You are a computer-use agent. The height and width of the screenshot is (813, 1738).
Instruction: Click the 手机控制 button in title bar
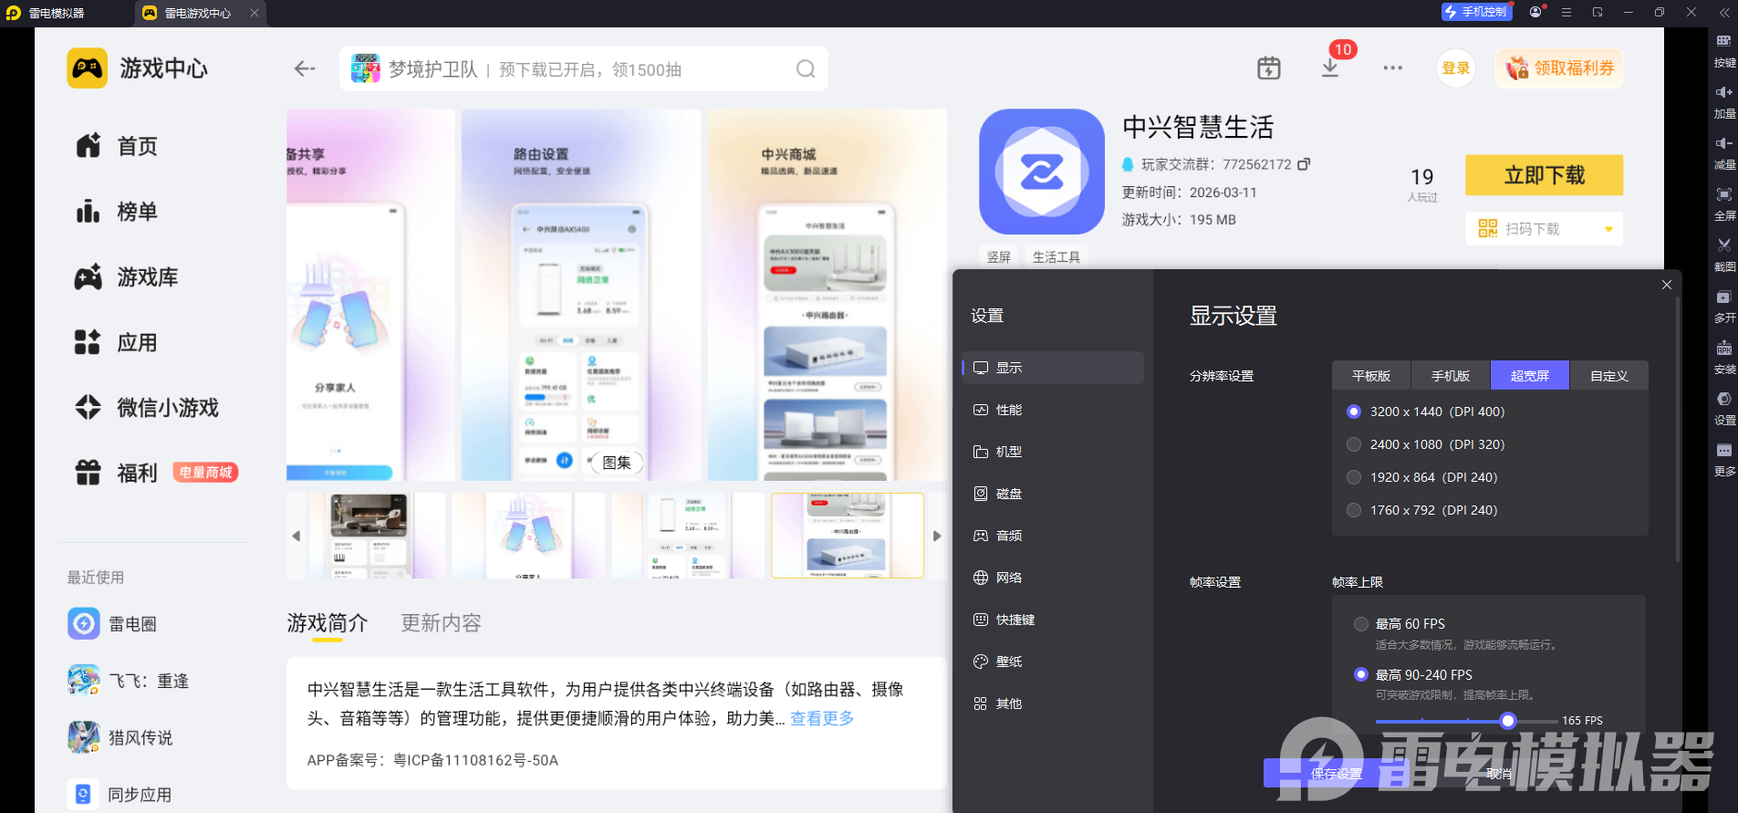point(1476,12)
